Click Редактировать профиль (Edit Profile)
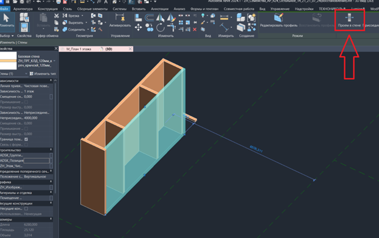Image resolution: width=379 pixels, height=238 pixels. point(279,20)
